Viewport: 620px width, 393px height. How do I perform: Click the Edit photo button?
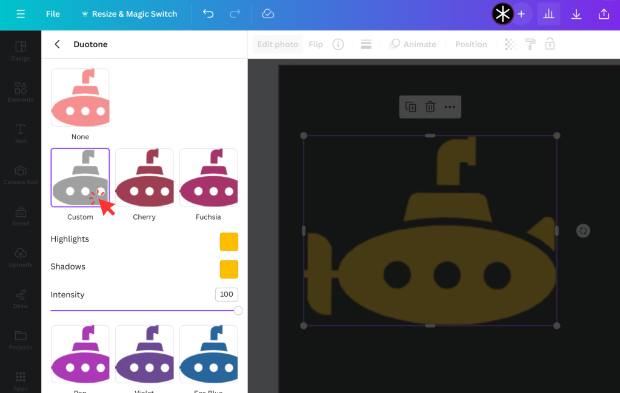(x=278, y=44)
